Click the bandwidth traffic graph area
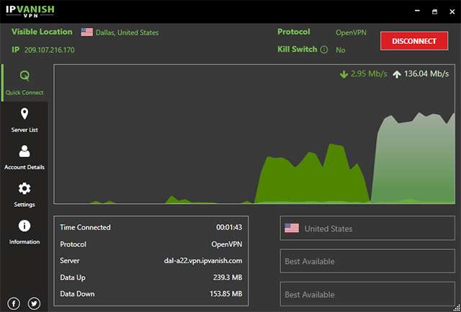Viewport: 461px width, 312px height. tap(254, 134)
